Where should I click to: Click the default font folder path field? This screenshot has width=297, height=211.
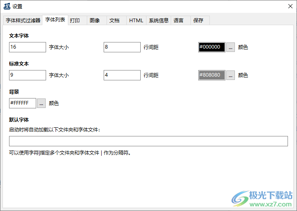pos(148,141)
